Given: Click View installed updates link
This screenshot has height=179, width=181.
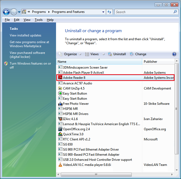Looking at the screenshot, I should (x=25, y=35).
